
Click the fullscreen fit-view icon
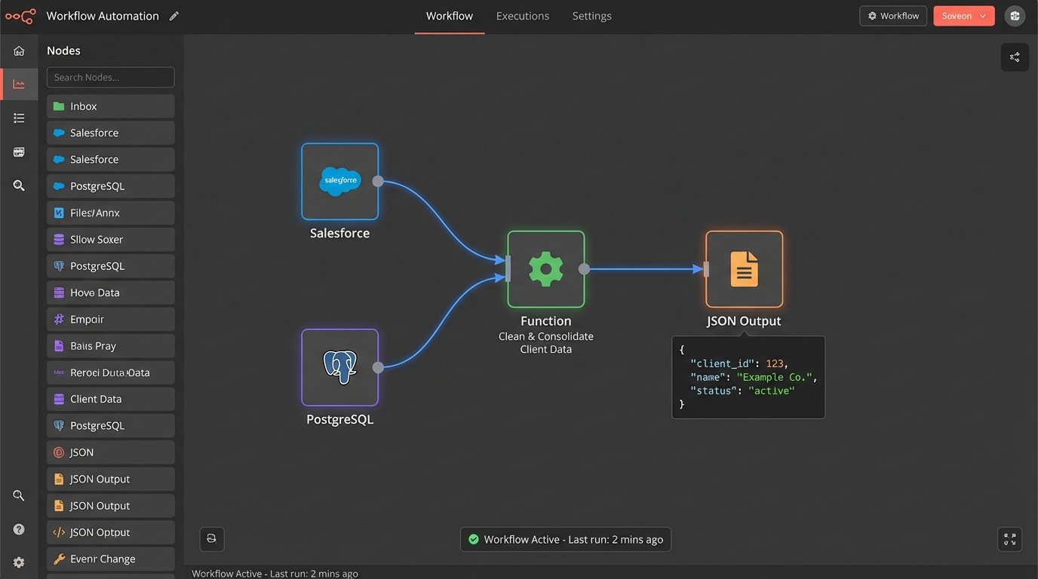[1009, 540]
